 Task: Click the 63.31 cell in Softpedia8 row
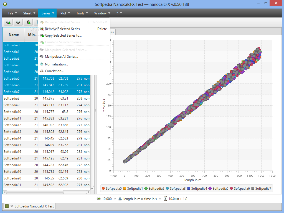click(62, 98)
